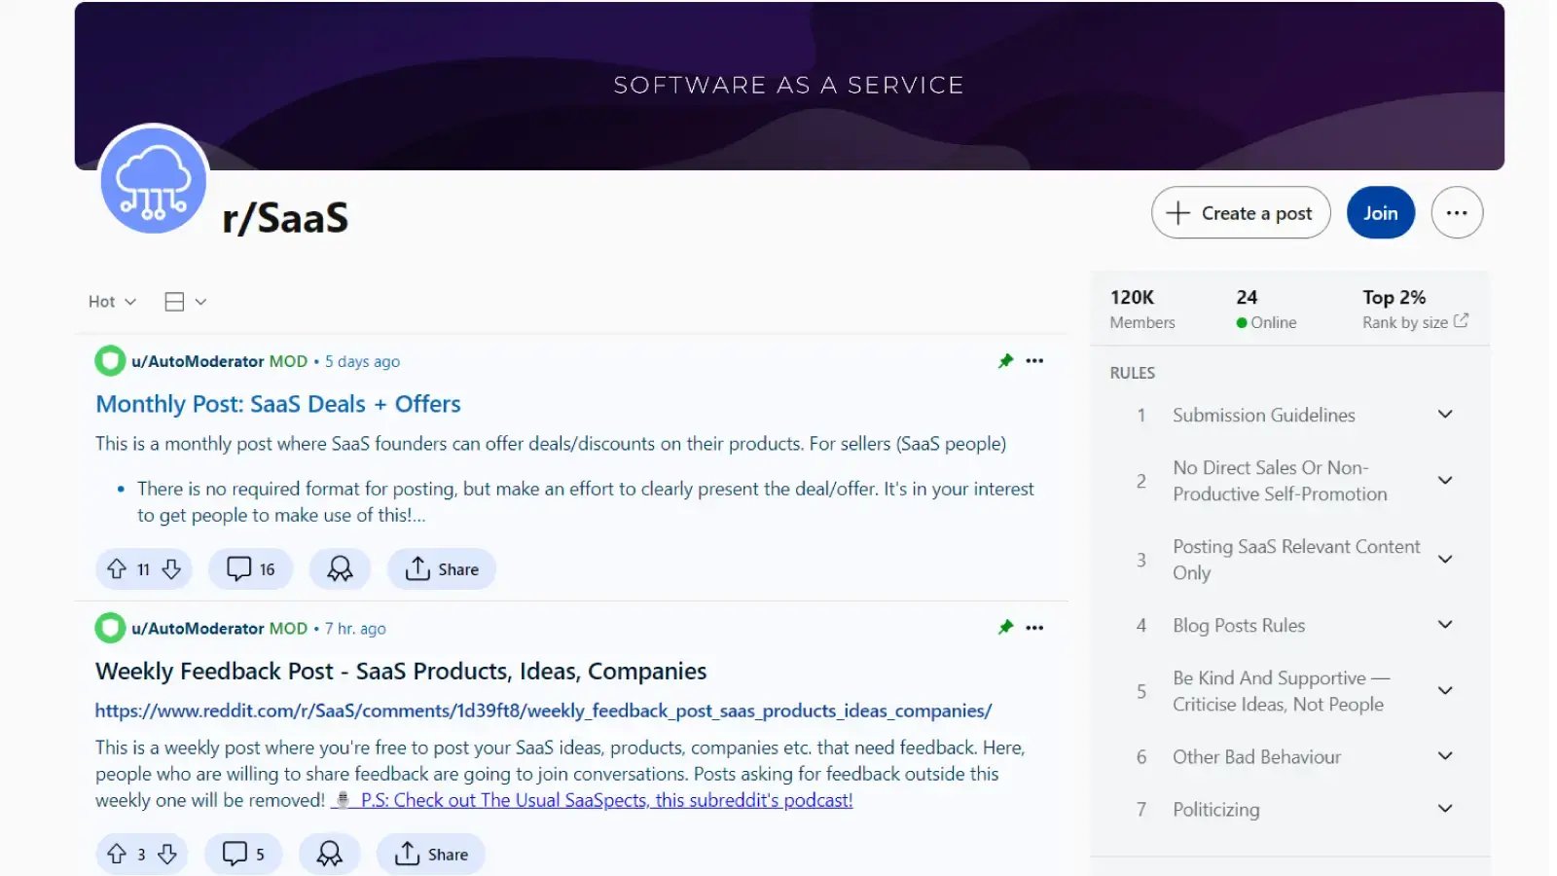Click the 7 hr. ago timestamp
This screenshot has width=1557, height=876.
[355, 628]
